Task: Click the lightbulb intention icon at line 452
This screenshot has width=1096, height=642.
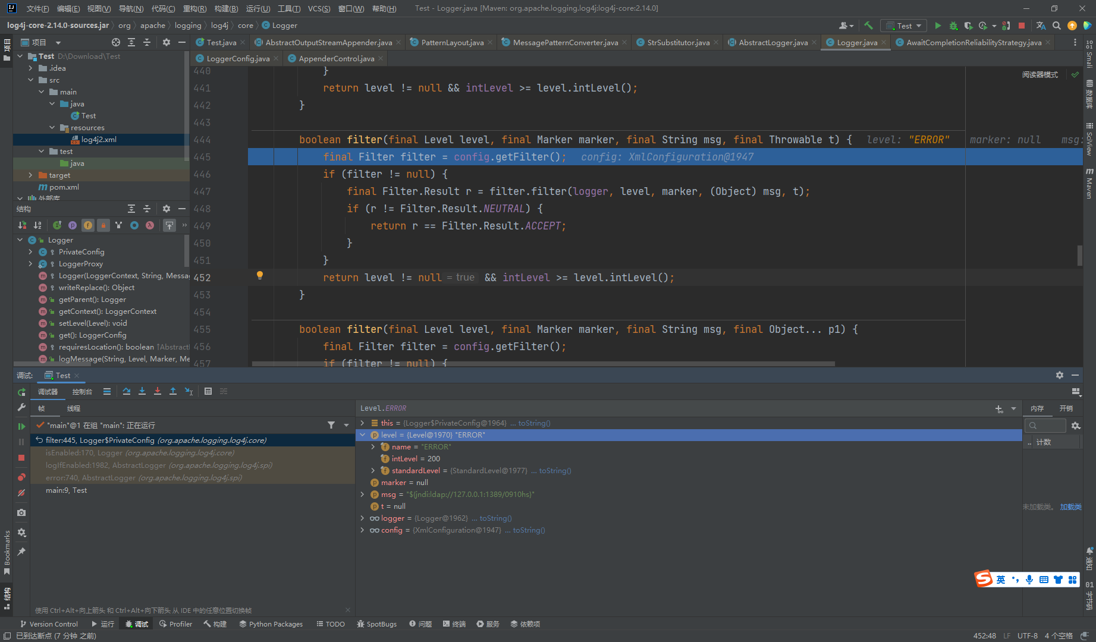Action: tap(260, 275)
